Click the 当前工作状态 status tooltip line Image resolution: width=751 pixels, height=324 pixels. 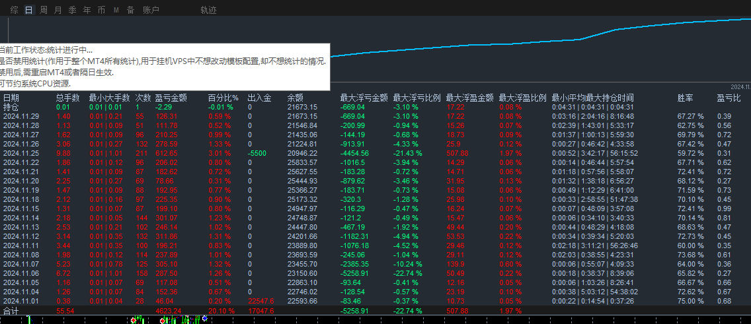pos(46,49)
